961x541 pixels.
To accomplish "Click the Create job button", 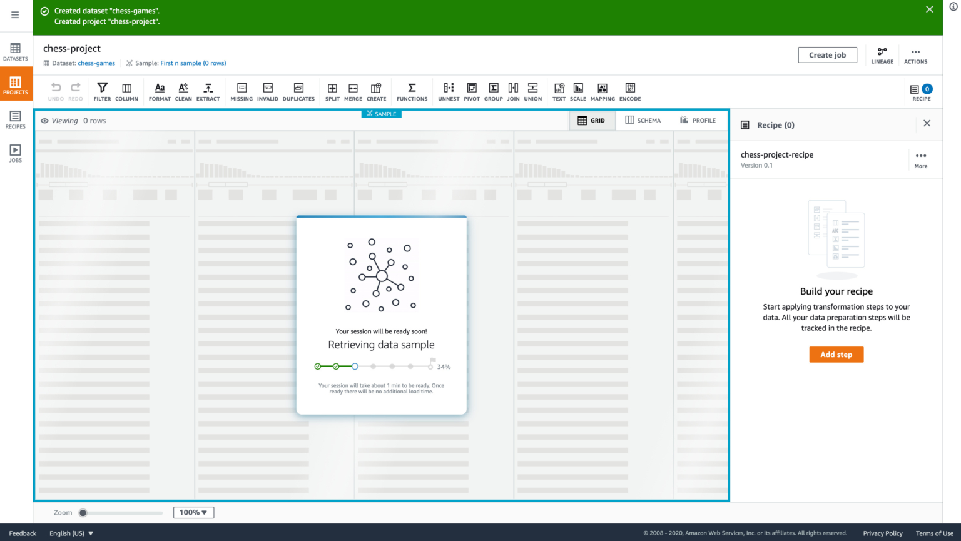I will [827, 55].
